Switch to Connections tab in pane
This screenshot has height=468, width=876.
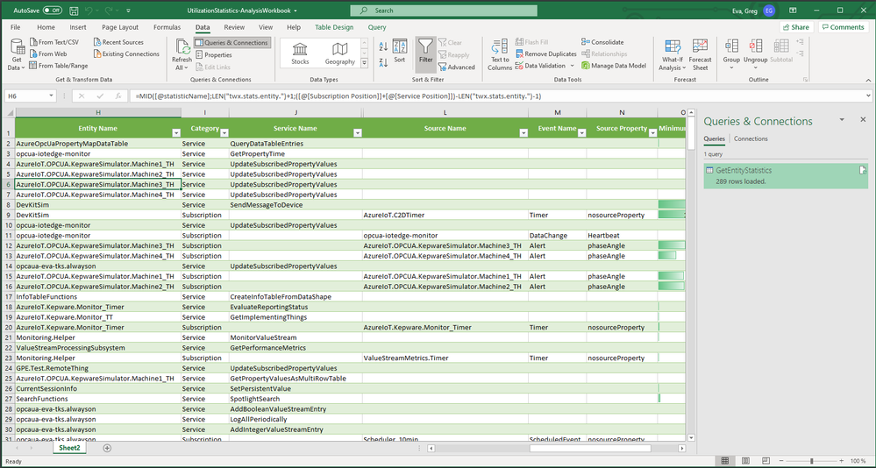(x=751, y=138)
